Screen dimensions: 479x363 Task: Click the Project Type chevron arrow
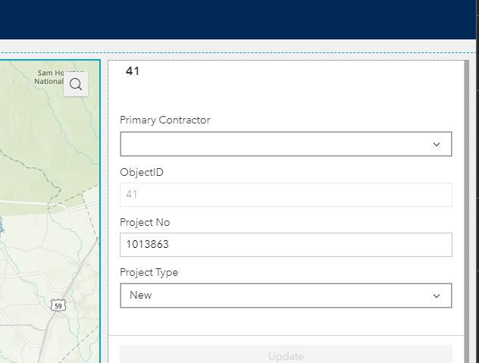pos(437,296)
